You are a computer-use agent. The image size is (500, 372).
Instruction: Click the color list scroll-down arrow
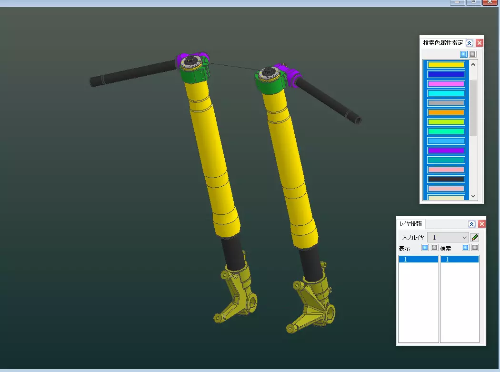coord(473,196)
